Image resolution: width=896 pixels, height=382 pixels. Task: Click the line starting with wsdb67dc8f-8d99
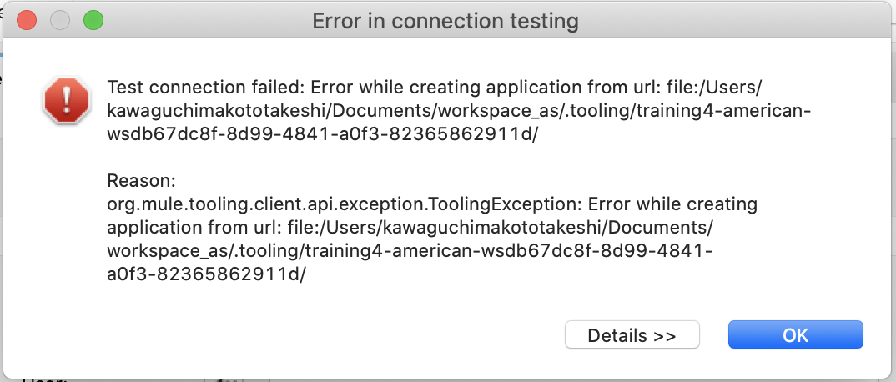(x=322, y=134)
